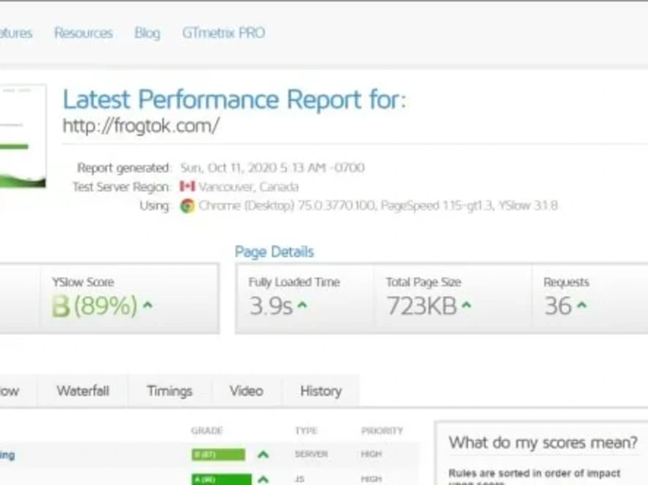Click the SERVER type cell
648x485 pixels.
[x=311, y=454]
